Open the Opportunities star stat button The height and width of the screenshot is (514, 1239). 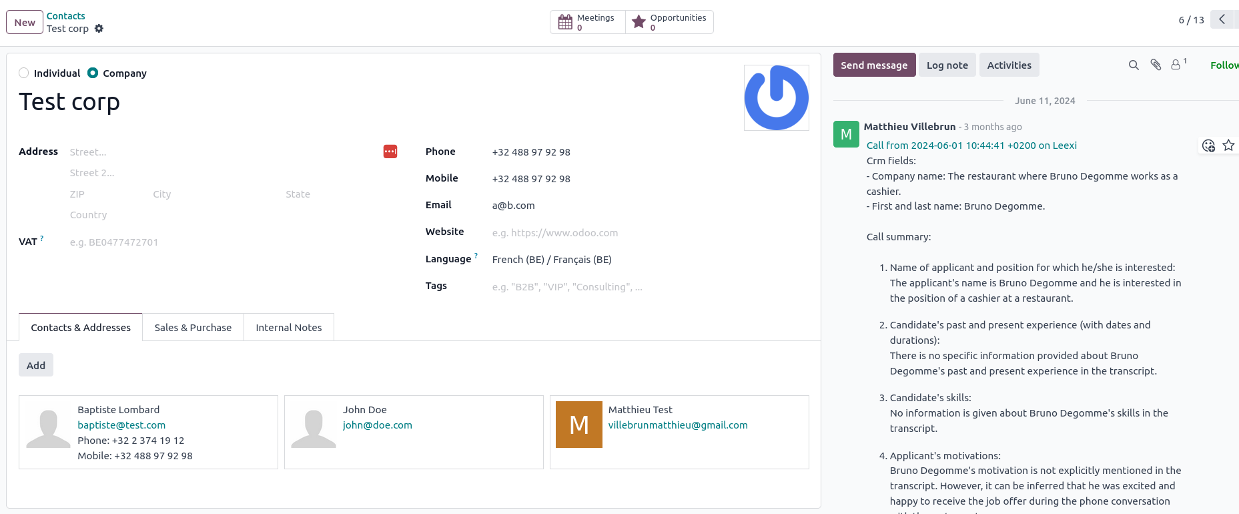tap(669, 22)
